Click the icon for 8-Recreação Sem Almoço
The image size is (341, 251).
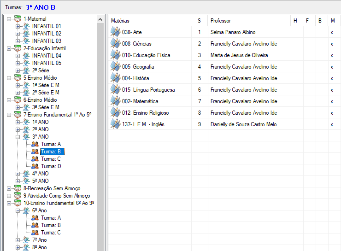pos(18,188)
